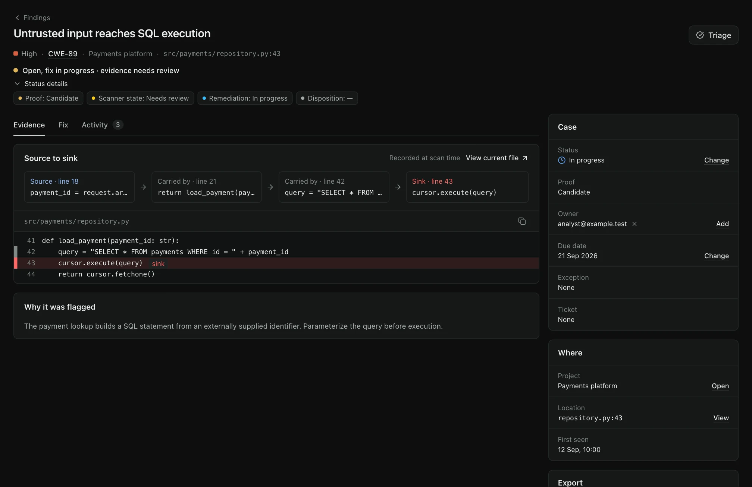
Task: Change the case Status
Action: [x=716, y=160]
